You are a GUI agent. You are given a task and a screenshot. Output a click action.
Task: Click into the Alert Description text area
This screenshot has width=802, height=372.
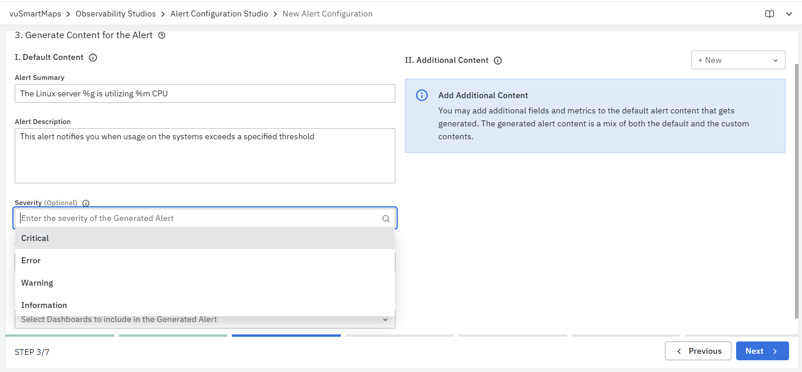[x=205, y=156]
